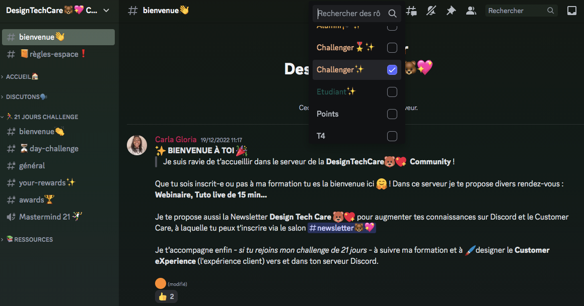Click Carla Gloria's username

[176, 139]
